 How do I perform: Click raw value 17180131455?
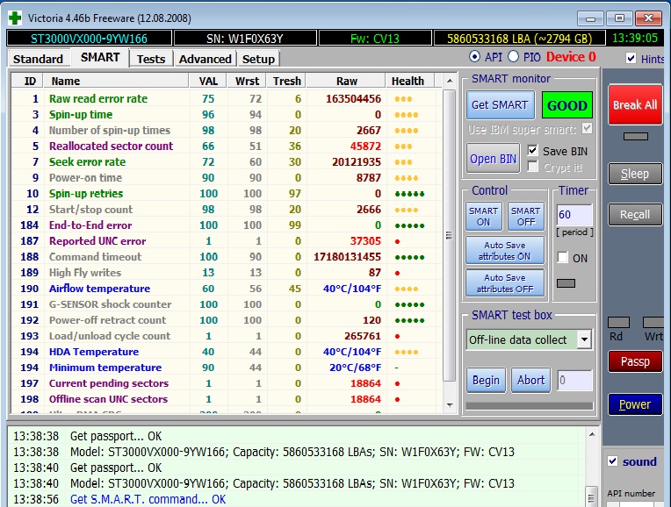(348, 257)
